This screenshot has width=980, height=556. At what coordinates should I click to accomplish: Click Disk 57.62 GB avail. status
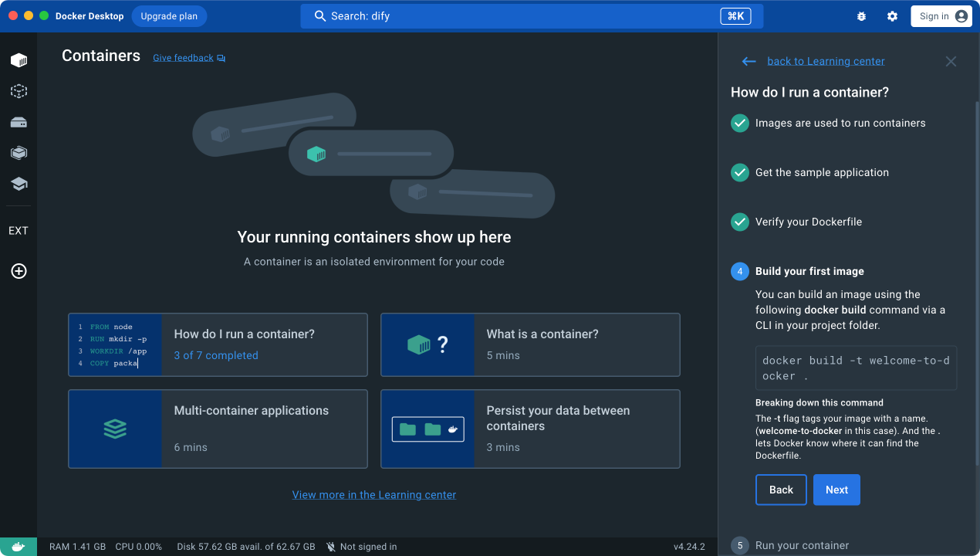246,547
